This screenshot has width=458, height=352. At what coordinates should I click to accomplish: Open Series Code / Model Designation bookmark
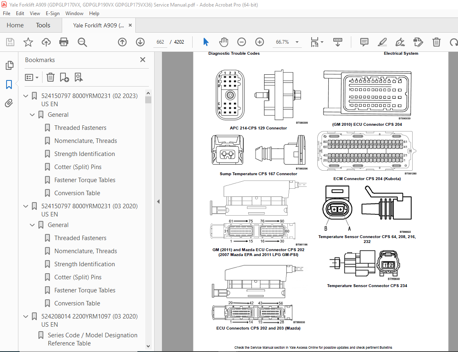[x=92, y=339]
